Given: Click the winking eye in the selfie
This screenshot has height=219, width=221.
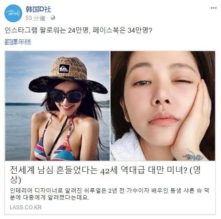Looking at the screenshot, I should tap(183, 82).
